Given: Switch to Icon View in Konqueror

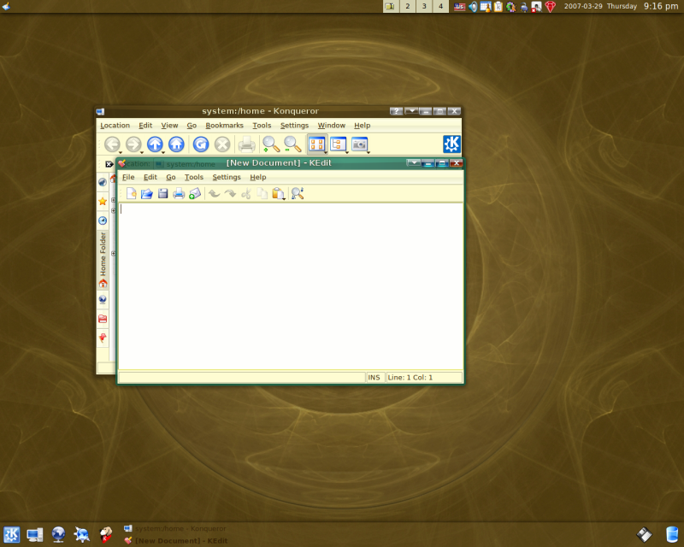Looking at the screenshot, I should click(316, 144).
